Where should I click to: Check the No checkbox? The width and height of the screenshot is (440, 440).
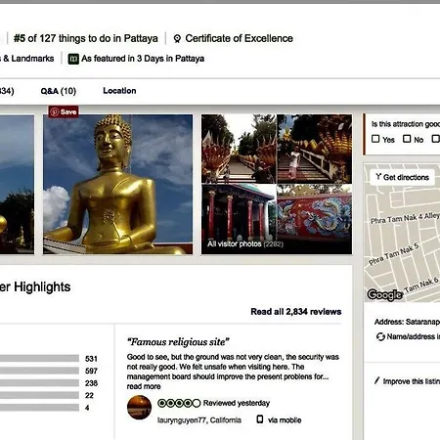[407, 139]
